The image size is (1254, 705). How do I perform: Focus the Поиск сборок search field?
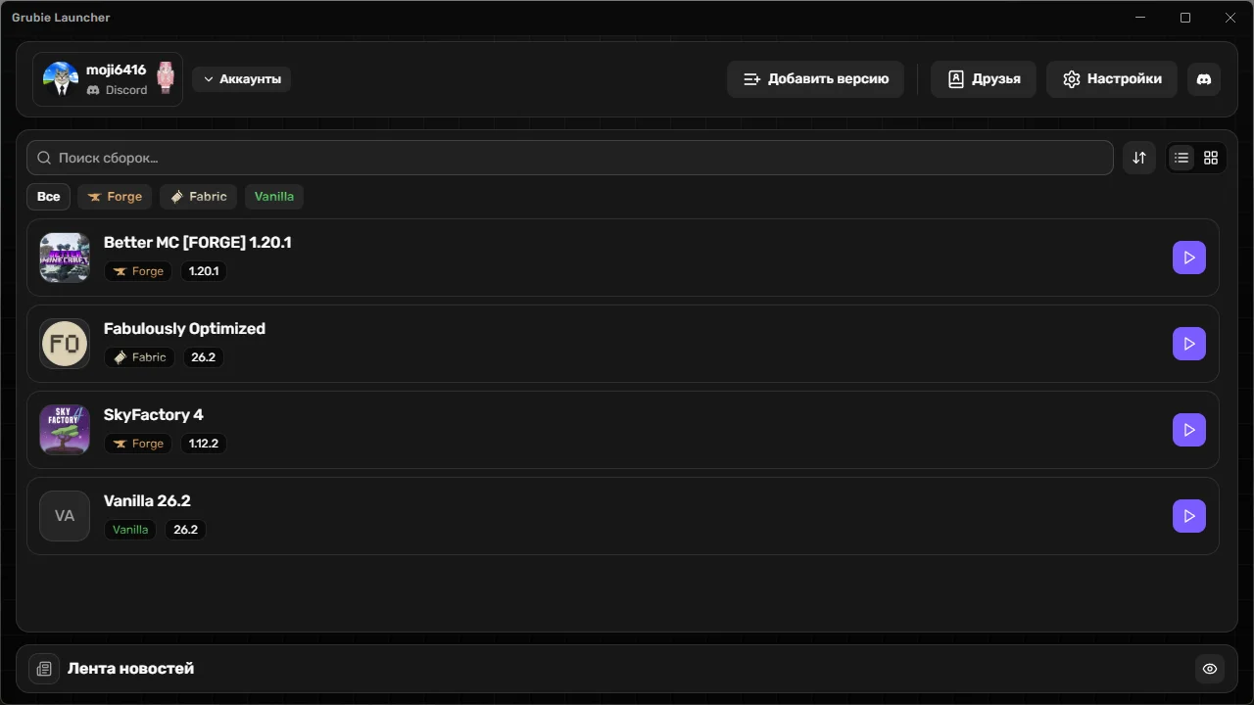tap(570, 158)
